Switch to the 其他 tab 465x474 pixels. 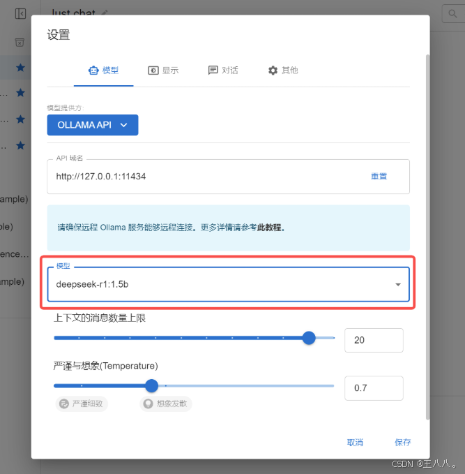tap(283, 71)
